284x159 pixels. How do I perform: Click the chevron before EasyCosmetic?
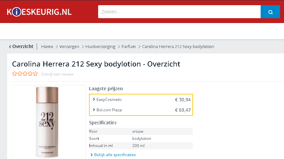pos(94,99)
